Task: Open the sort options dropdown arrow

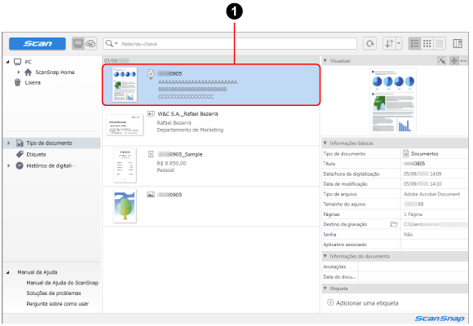Action: pos(399,44)
